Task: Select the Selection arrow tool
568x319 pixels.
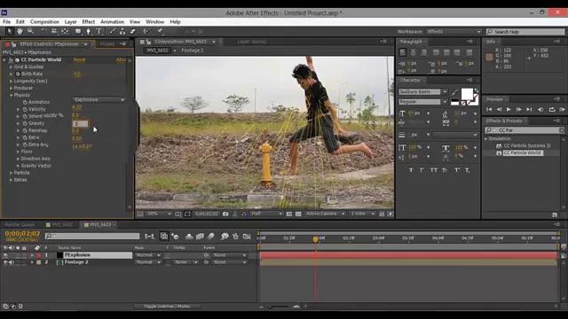Action: (9, 32)
